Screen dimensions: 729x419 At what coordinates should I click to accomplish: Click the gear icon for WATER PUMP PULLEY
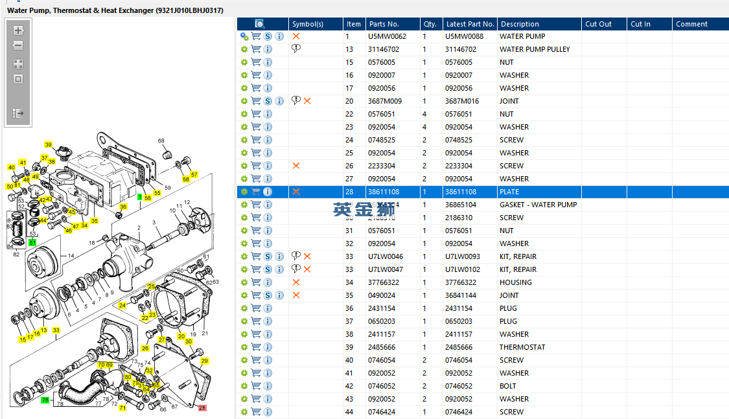pos(244,49)
